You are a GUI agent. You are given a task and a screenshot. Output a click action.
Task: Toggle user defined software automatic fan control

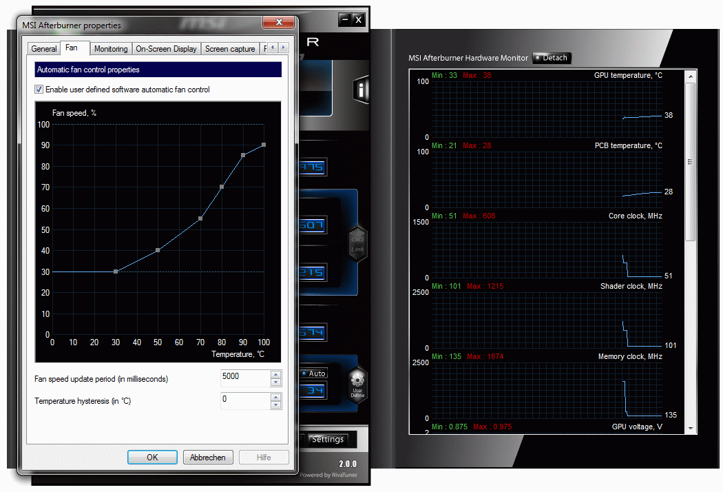click(x=39, y=90)
